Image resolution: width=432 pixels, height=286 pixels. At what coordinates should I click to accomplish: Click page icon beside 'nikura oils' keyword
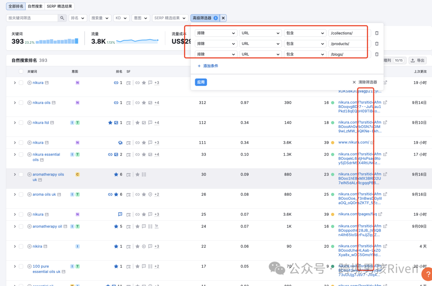[x=54, y=103]
